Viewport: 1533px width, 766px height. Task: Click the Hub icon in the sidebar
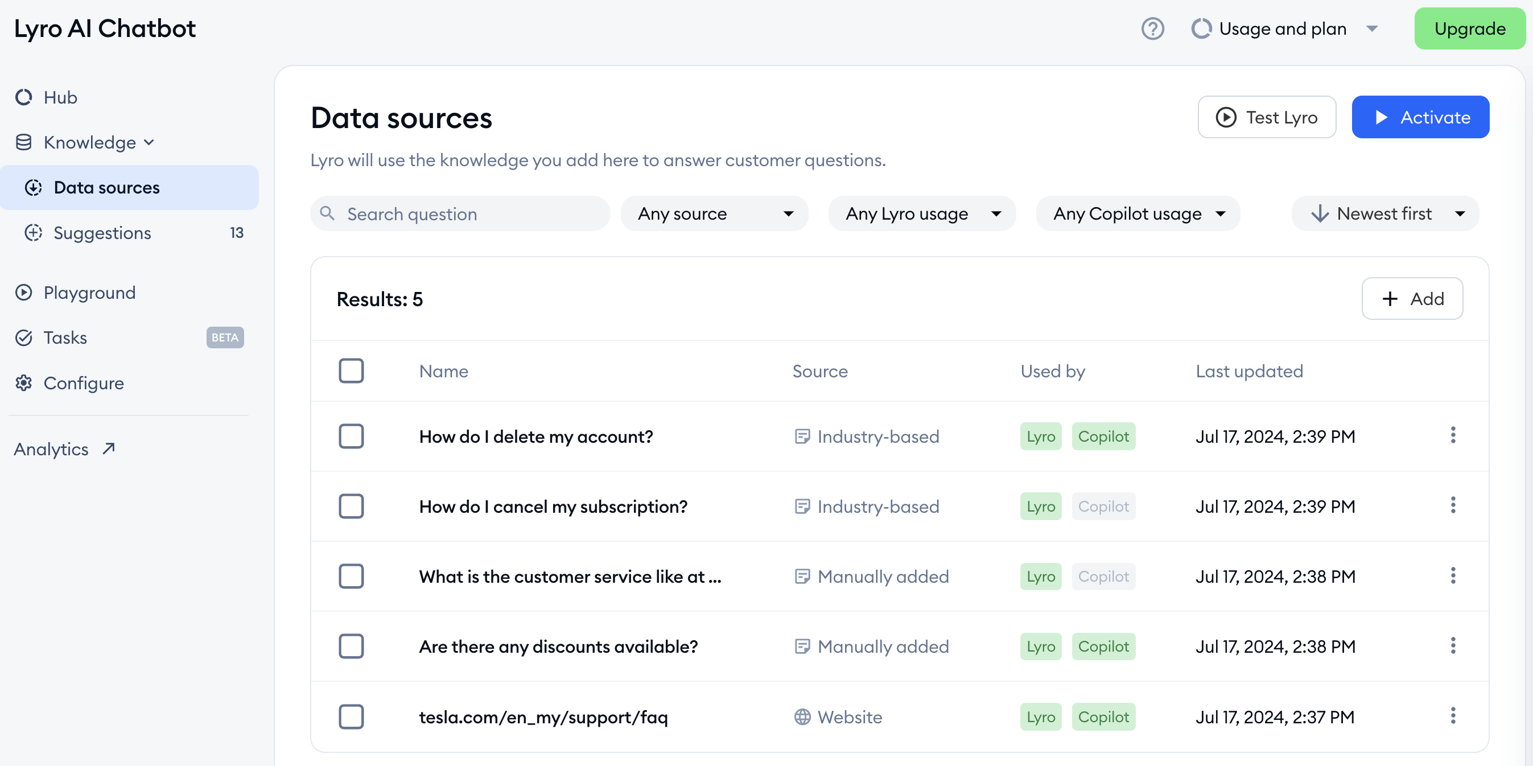[x=23, y=97]
